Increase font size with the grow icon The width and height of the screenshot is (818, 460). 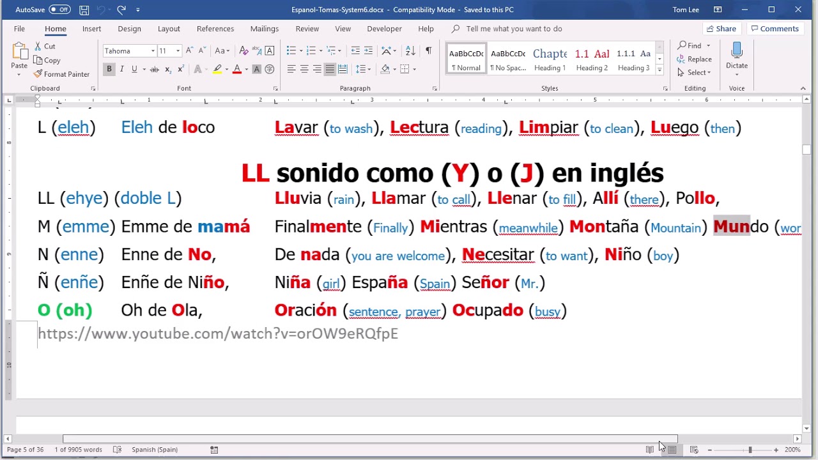(190, 50)
